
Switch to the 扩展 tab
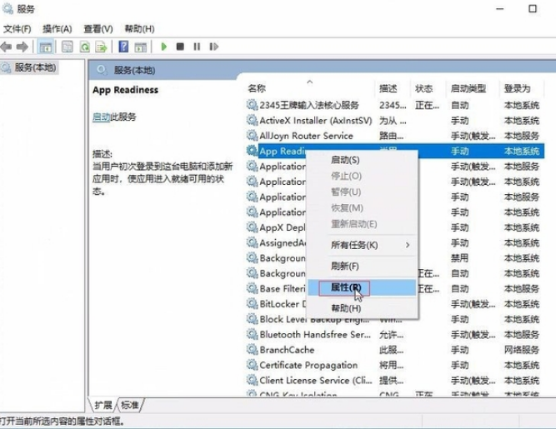click(x=103, y=405)
